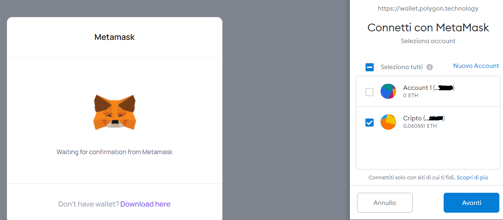Select the Account 1 name text
Viewport: 503px width, 220px height.
[x=429, y=88]
